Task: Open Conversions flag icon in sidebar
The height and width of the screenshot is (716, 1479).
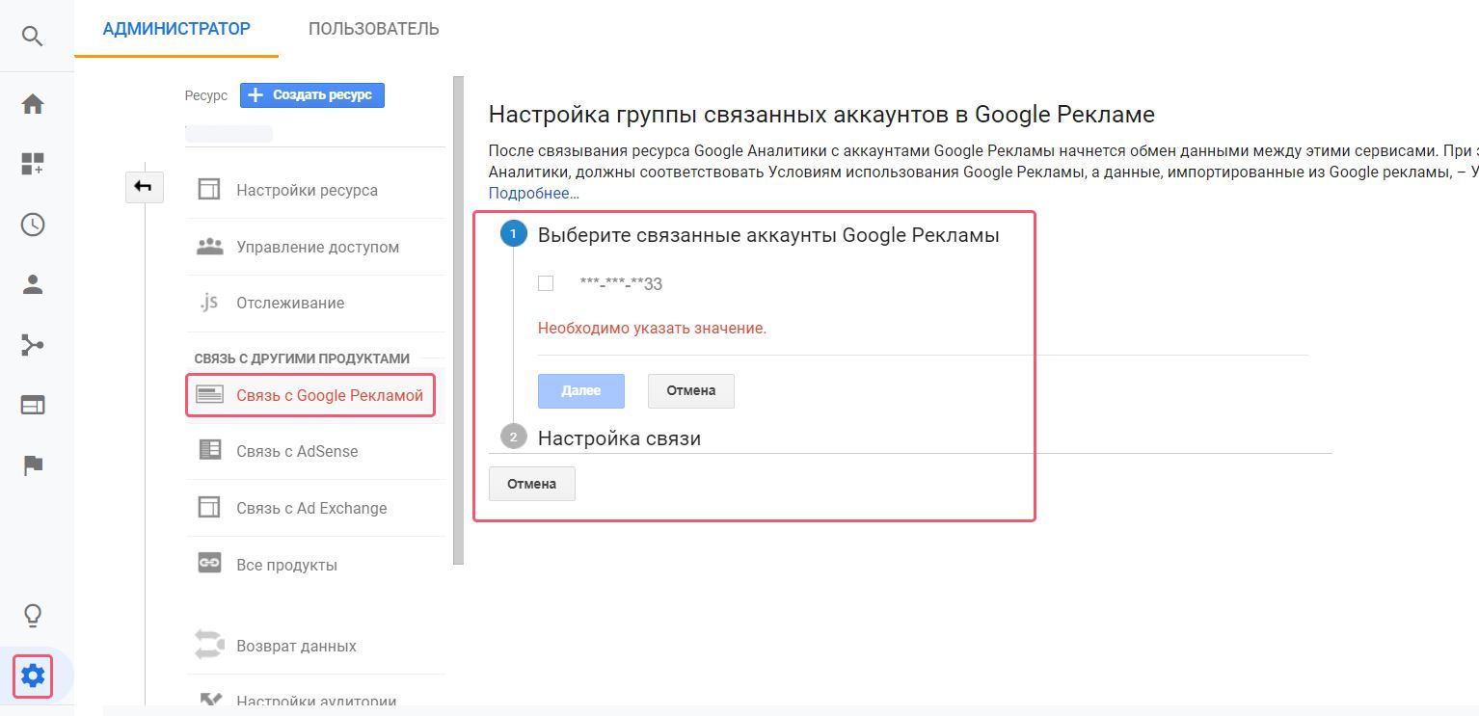Action: pyautogui.click(x=33, y=465)
